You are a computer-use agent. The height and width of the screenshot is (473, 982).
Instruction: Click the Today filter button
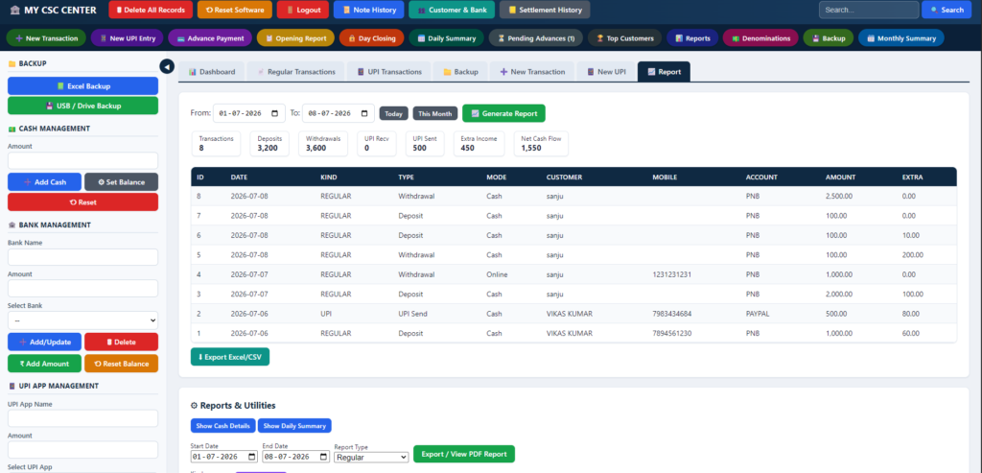[x=394, y=113]
